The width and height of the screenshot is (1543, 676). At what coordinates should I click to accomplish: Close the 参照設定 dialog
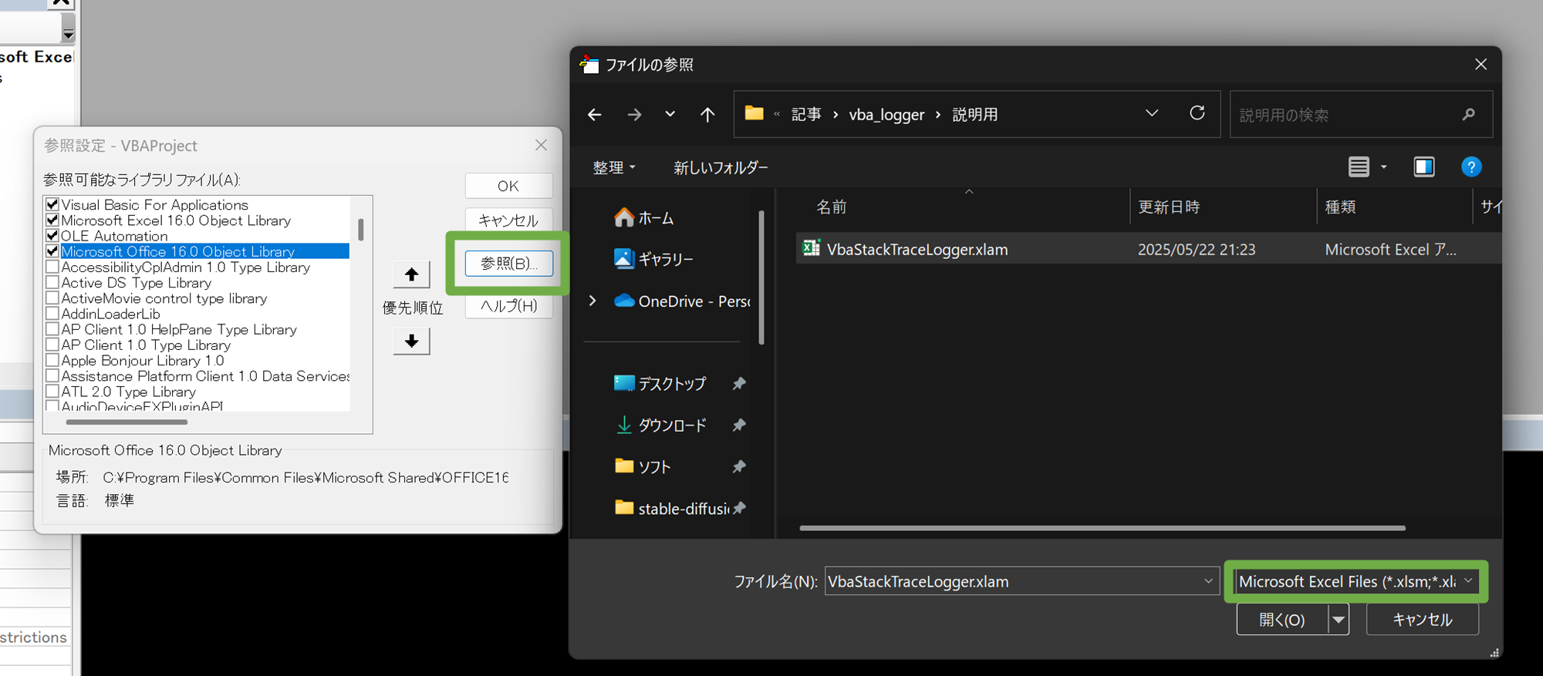[x=541, y=145]
